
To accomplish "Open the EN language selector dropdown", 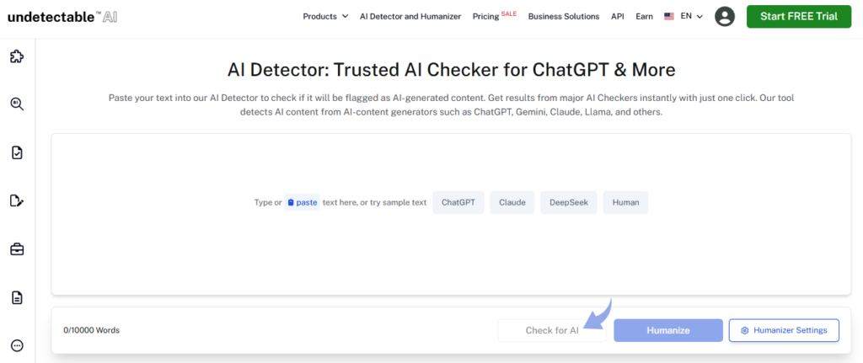I will [x=683, y=16].
